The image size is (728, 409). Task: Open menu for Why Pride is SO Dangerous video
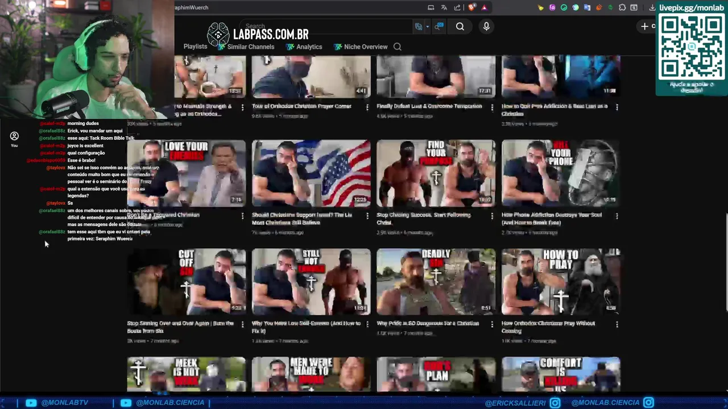pyautogui.click(x=492, y=324)
